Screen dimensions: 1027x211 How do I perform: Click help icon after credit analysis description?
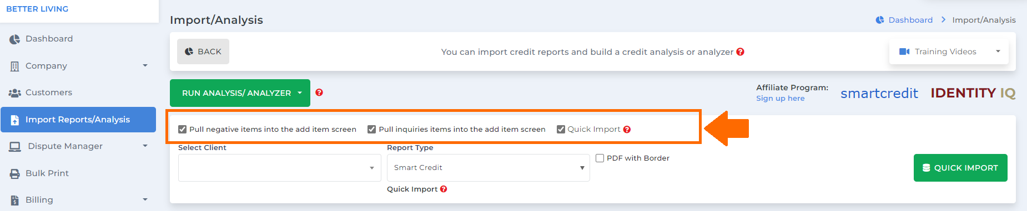[x=740, y=52]
